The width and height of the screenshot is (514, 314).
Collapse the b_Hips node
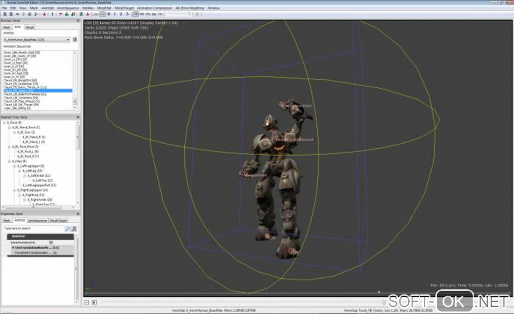(10, 161)
